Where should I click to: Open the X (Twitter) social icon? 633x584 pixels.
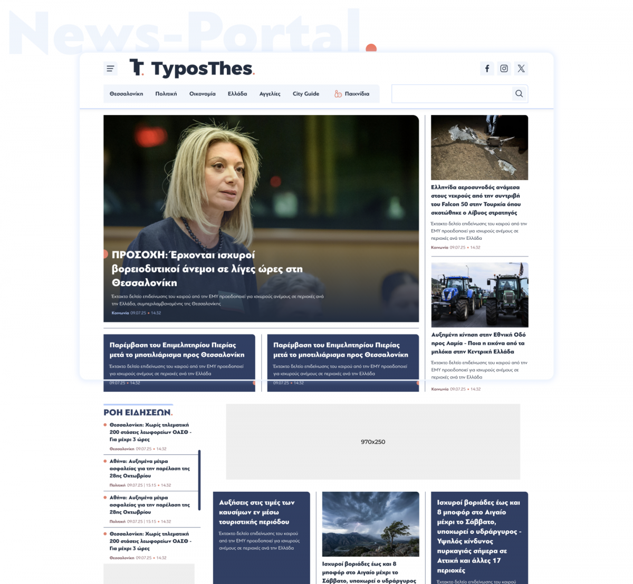tap(521, 69)
